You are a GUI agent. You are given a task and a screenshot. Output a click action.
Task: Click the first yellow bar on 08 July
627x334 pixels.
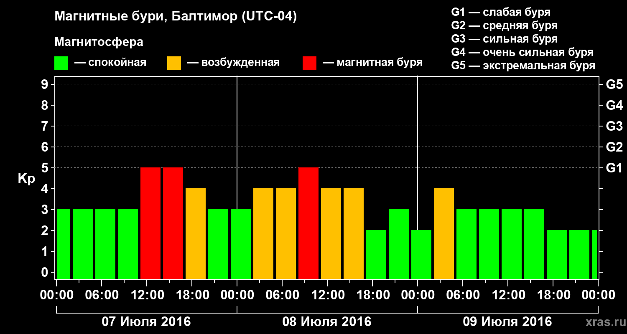tap(263, 233)
